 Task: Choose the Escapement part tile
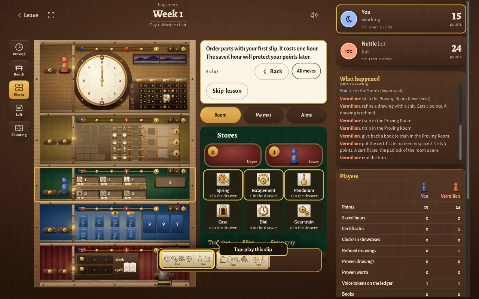coord(263,185)
